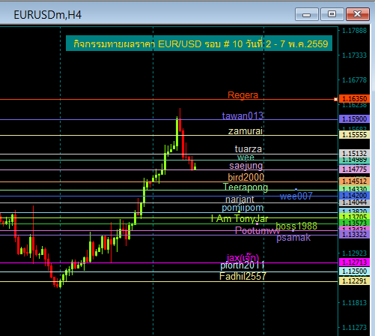Select the jax magenta label
This screenshot has width=375, height=336.
[243, 257]
